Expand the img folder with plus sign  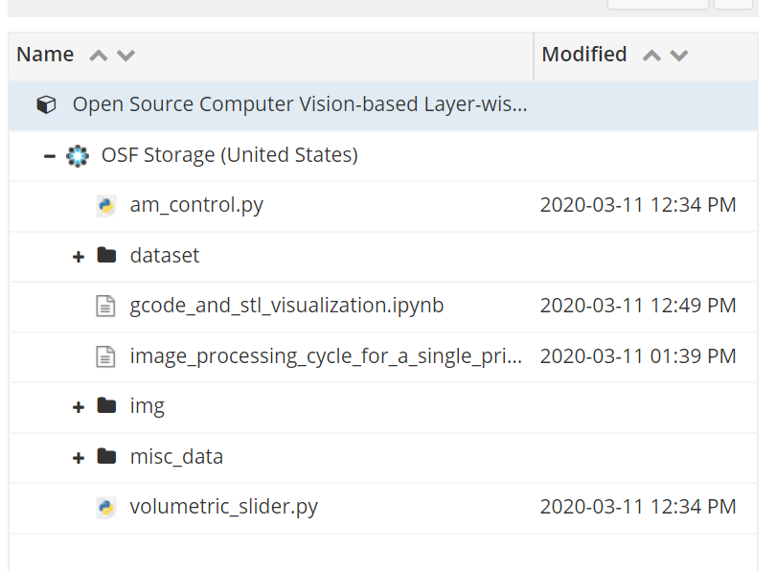79,407
